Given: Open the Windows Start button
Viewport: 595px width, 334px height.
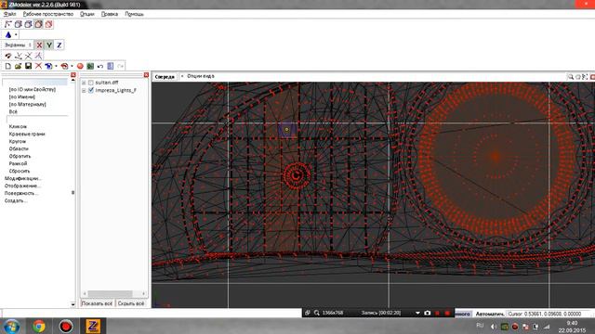Looking at the screenshot, I should click(x=12, y=326).
